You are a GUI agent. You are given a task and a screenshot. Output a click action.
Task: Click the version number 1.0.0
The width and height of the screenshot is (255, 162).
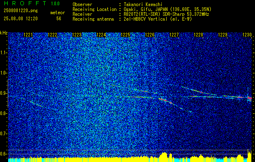tap(55, 4)
